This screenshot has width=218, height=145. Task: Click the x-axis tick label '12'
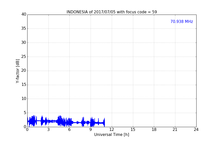[112, 130]
